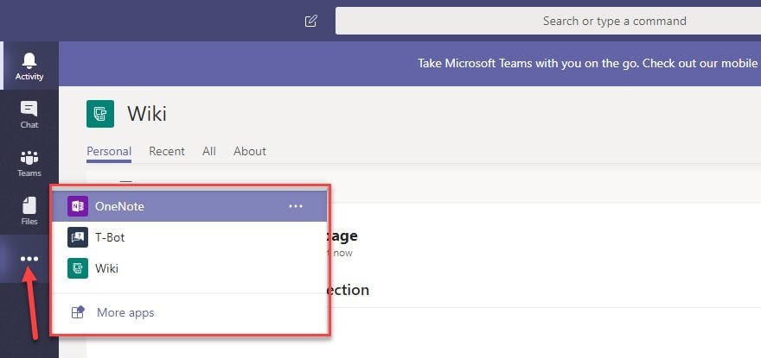Select the Personal tab
The width and height of the screenshot is (761, 358).
coord(109,151)
